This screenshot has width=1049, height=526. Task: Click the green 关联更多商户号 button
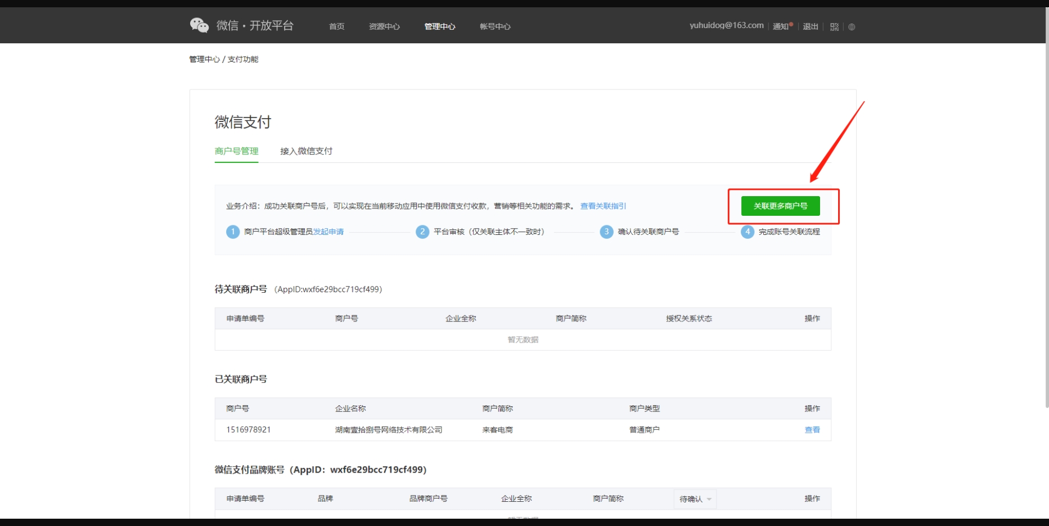780,206
